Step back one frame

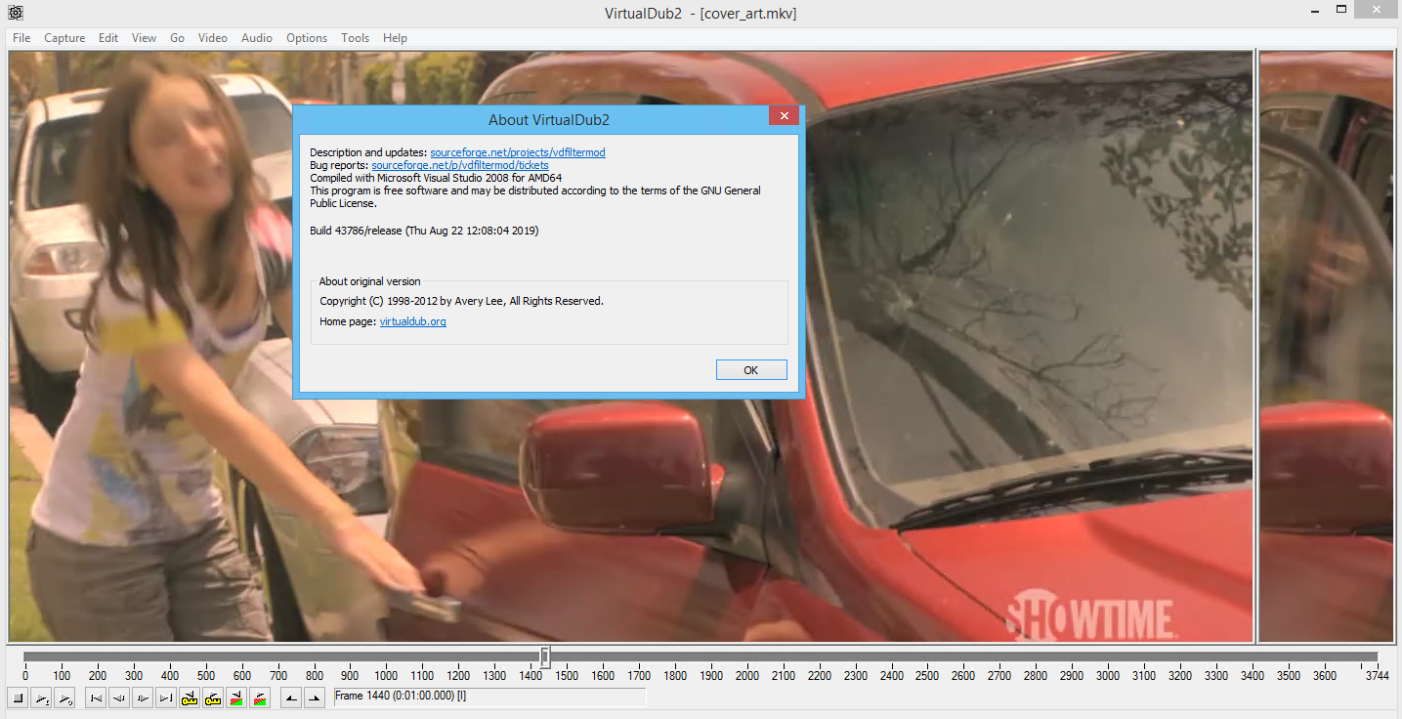[x=119, y=698]
